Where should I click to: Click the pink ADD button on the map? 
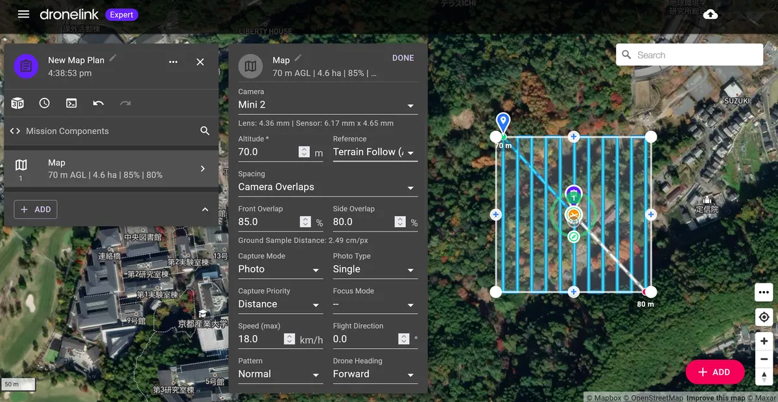click(x=715, y=372)
